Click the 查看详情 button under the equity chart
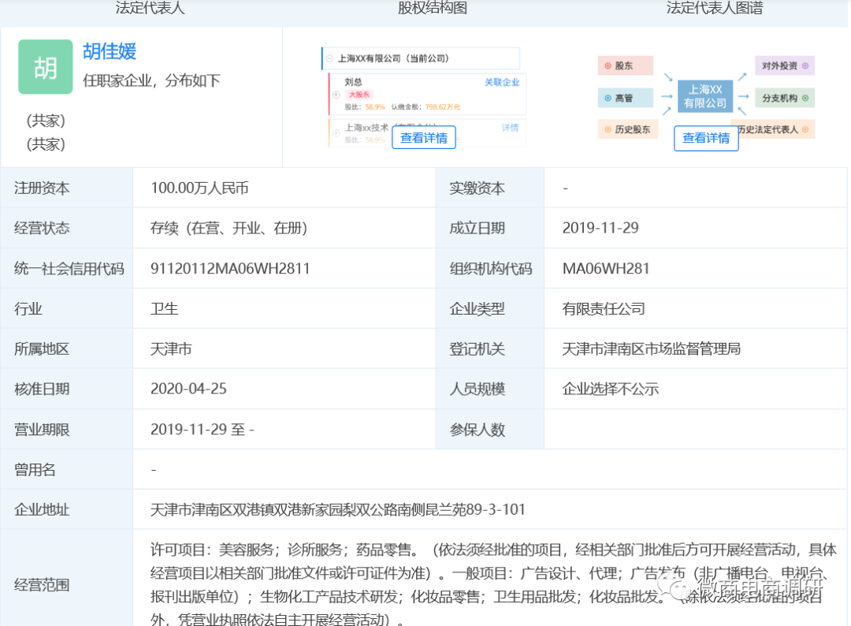Viewport: 851px width, 626px height. 424,137
